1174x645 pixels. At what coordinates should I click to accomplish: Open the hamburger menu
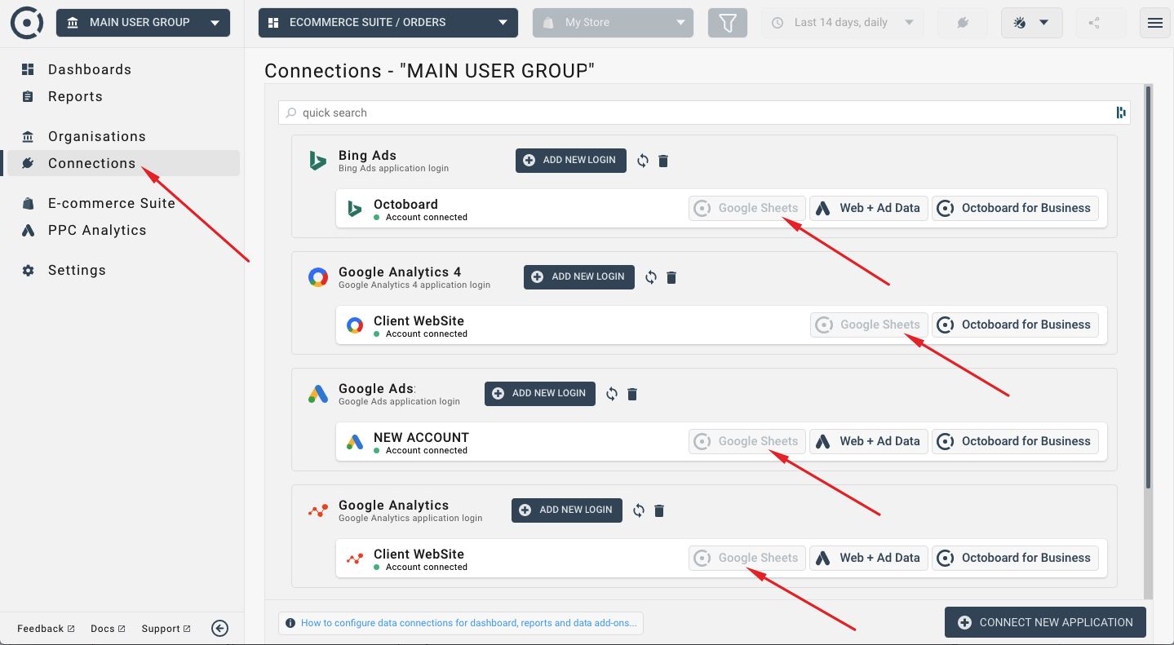(x=1155, y=23)
